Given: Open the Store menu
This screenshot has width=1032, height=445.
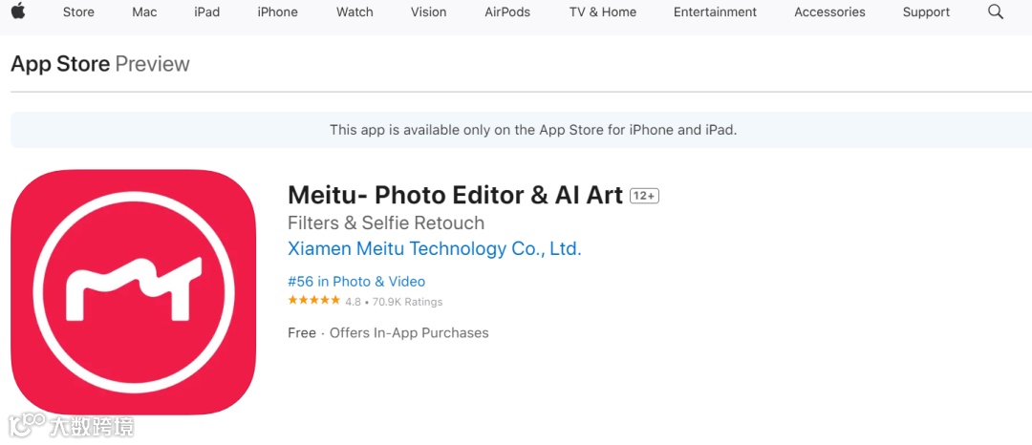Looking at the screenshot, I should (x=78, y=12).
